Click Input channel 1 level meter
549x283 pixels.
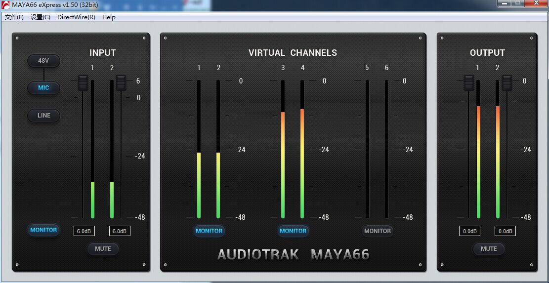point(93,149)
